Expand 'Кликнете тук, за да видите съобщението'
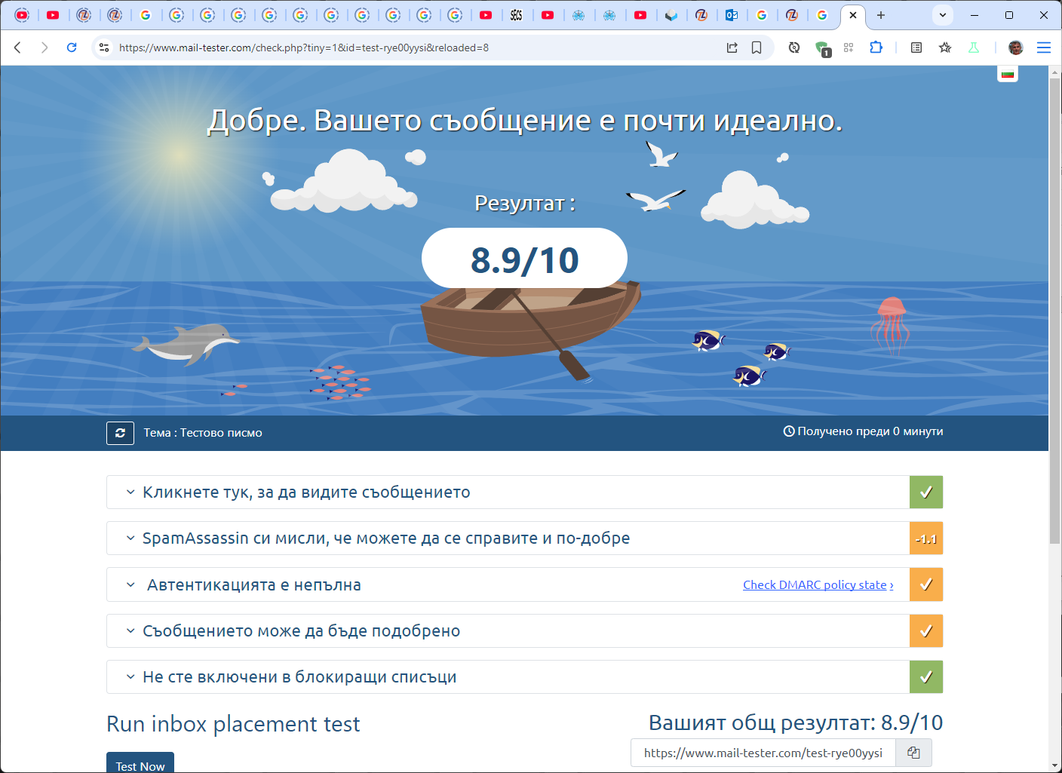 306,492
